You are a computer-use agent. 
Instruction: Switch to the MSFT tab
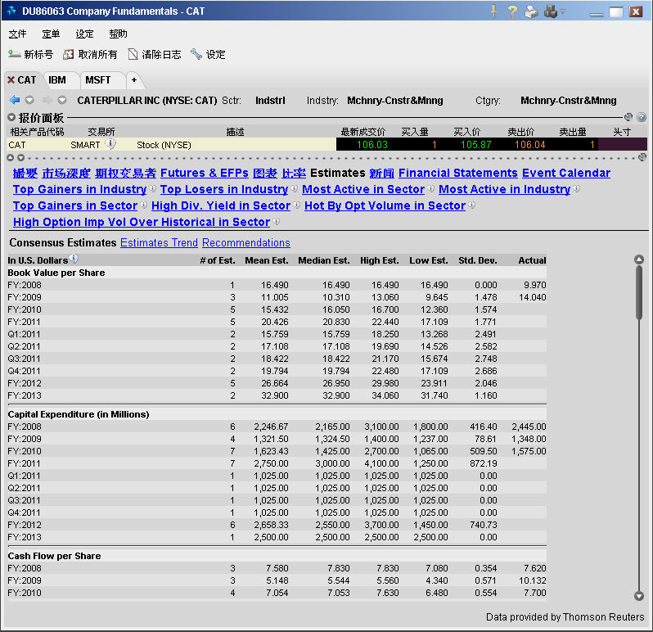coord(98,80)
